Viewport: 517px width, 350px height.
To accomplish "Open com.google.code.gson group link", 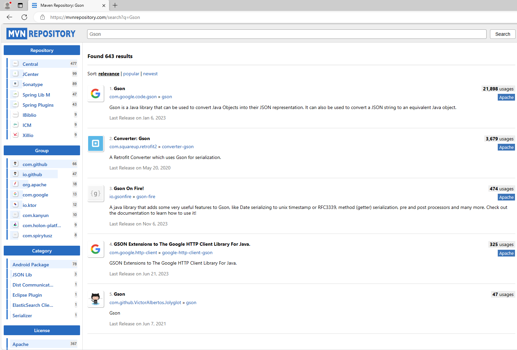I will click(x=133, y=97).
